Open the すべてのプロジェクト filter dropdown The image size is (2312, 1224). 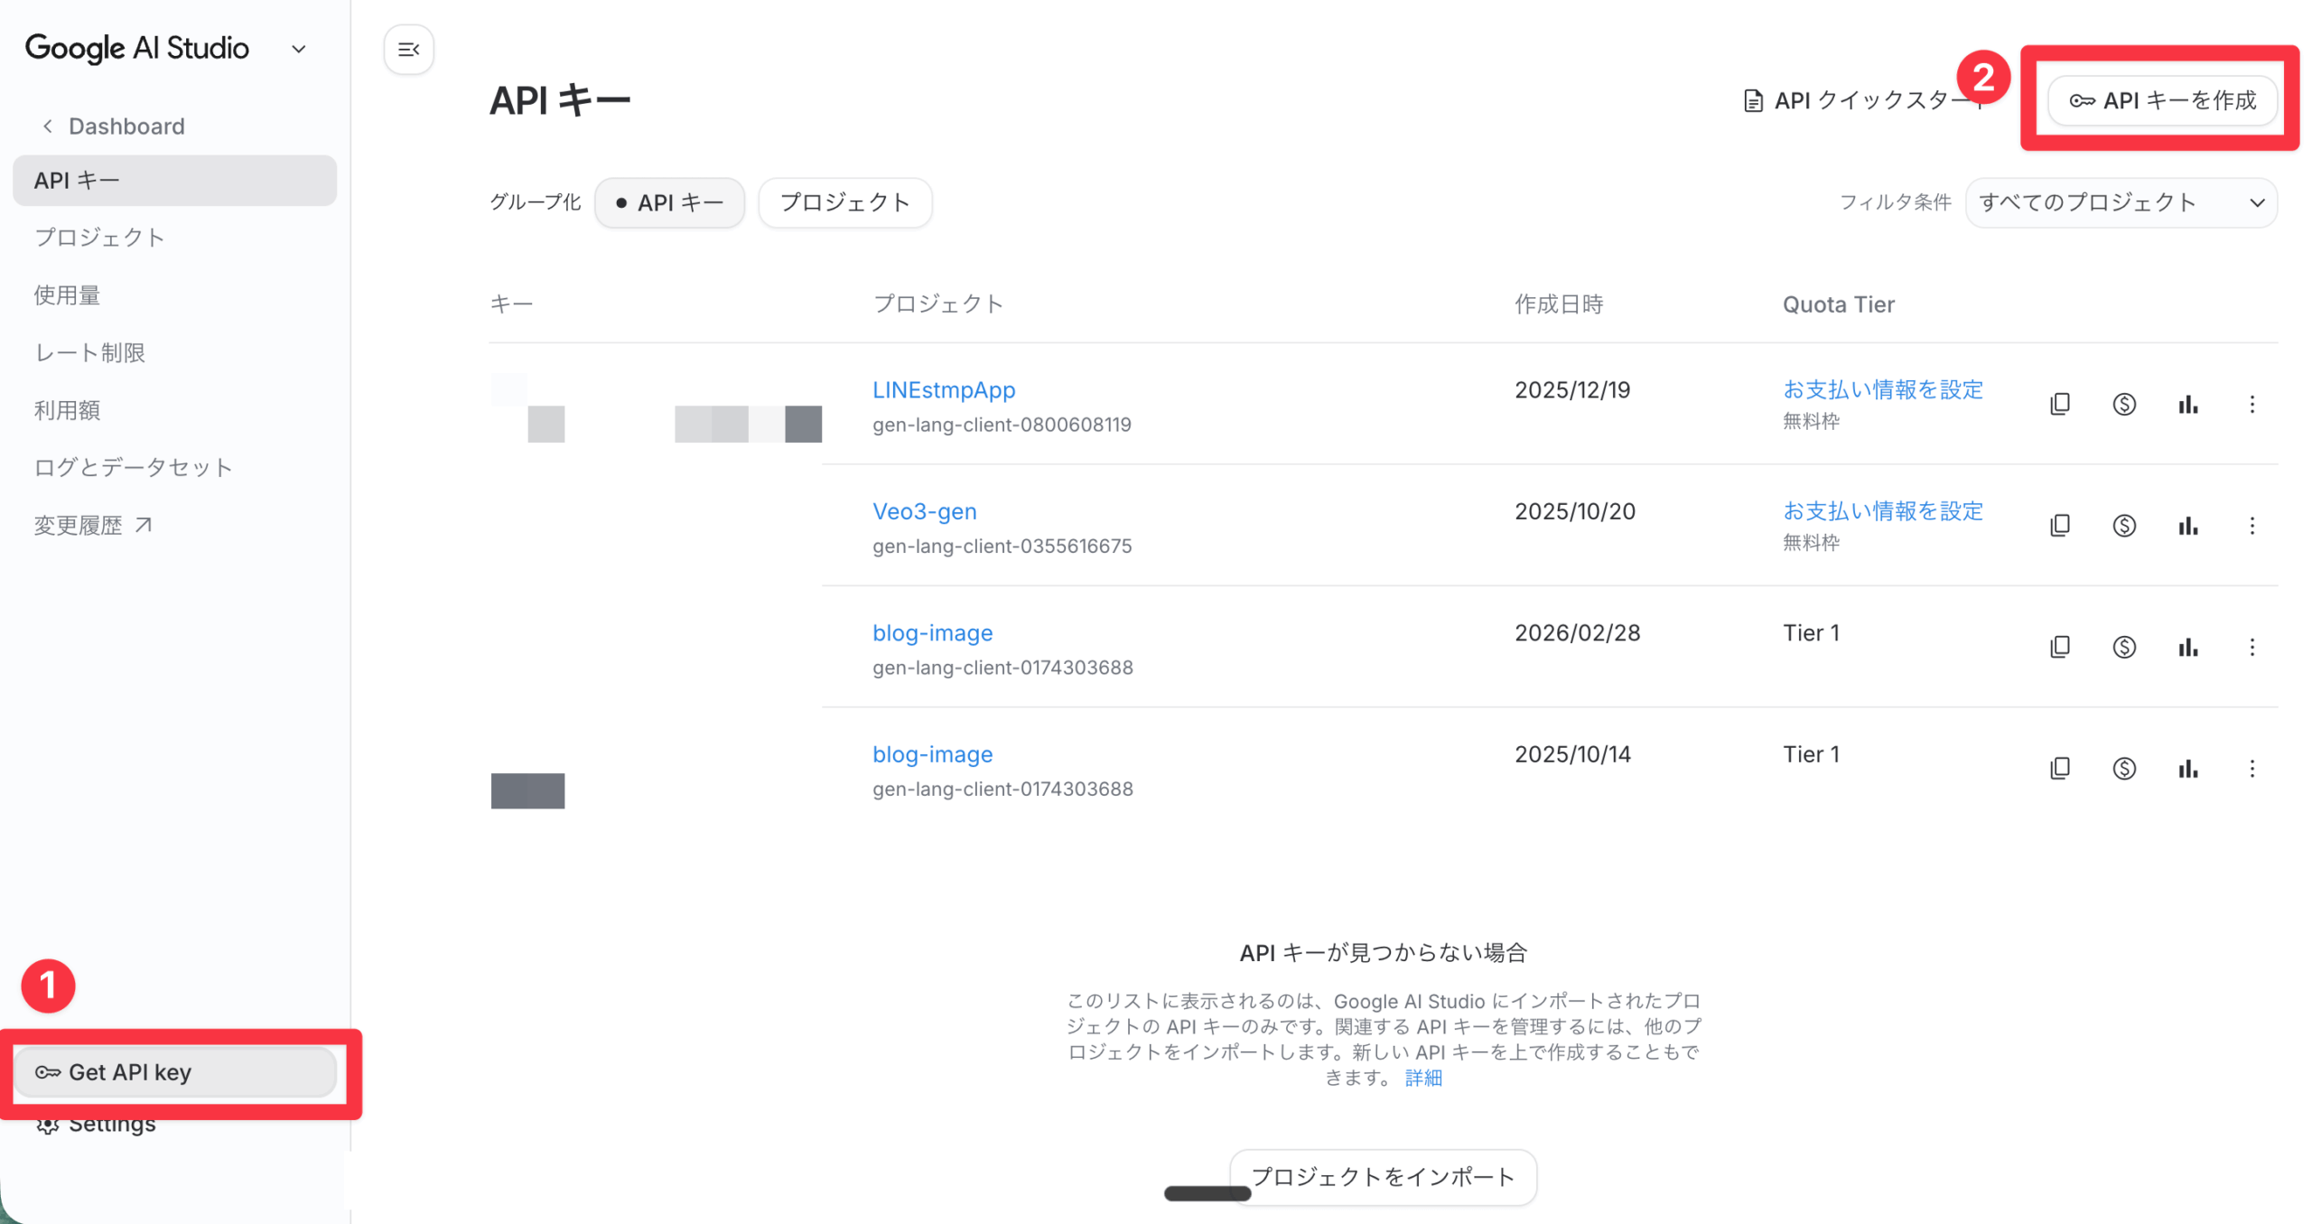coord(2119,202)
